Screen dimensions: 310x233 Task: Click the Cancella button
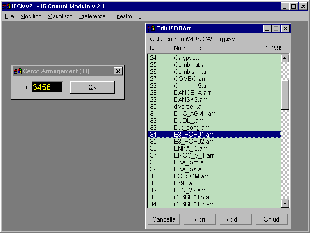[x=164, y=219]
